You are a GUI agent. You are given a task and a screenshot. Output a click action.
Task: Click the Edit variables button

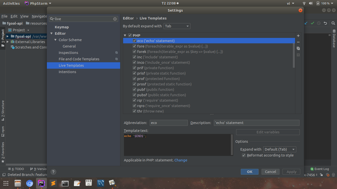[x=268, y=132]
